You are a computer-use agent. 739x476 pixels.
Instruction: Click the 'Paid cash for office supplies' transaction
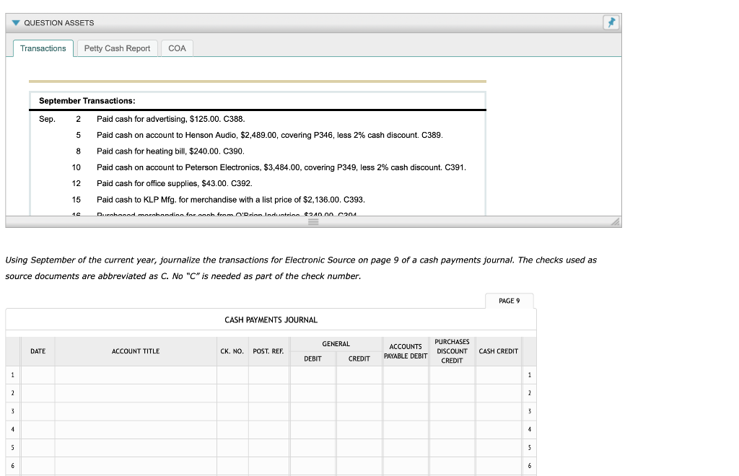[x=175, y=183]
